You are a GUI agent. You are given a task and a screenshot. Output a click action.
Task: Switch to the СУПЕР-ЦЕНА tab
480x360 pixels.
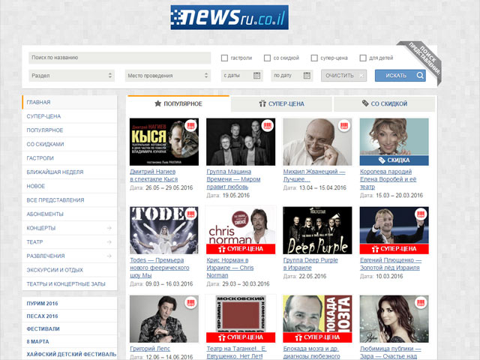coord(281,103)
